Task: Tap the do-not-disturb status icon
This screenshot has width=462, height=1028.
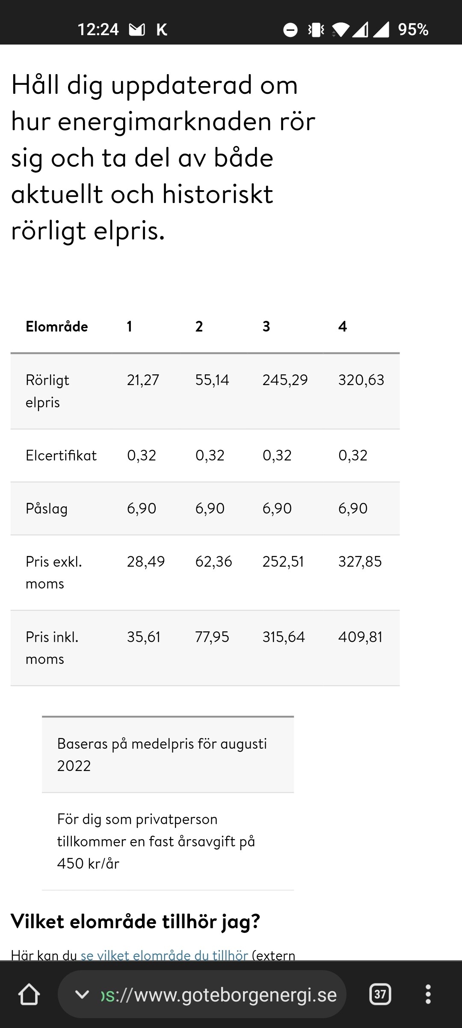Action: pyautogui.click(x=290, y=30)
